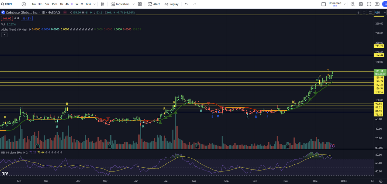
Task: Choose the 4h timeframe
Action: [67, 4]
